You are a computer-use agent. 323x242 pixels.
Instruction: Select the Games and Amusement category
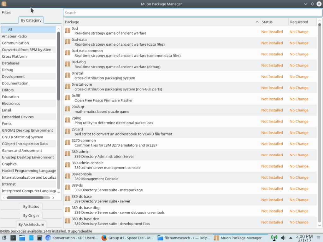22,151
